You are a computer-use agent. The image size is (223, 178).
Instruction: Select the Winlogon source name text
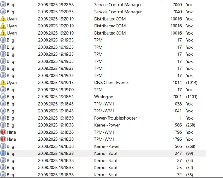click(103, 97)
